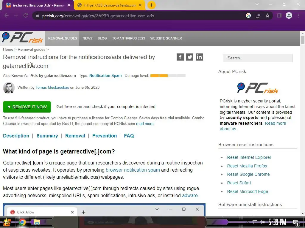
Task: Click the address bar URL
Action: [x=98, y=16]
